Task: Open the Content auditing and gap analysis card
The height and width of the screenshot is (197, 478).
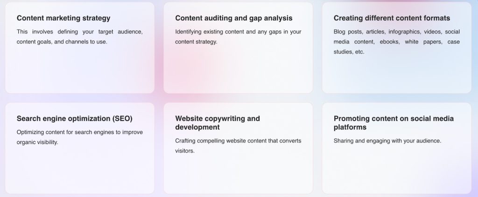Action: [x=238, y=48]
